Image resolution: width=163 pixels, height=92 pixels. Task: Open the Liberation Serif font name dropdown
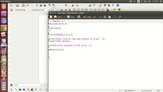click(x=48, y=10)
